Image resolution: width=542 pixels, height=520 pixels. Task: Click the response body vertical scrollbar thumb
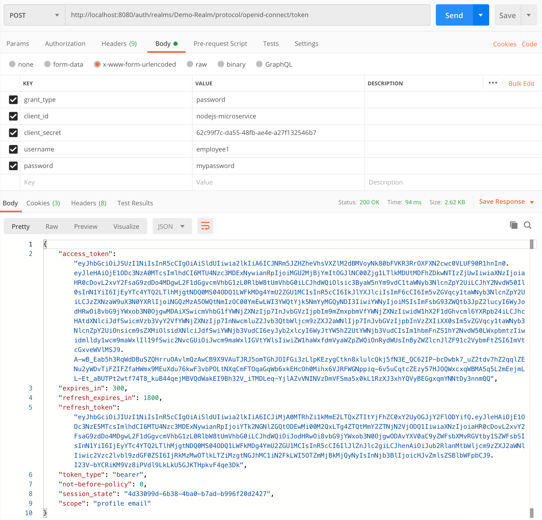pyautogui.click(x=531, y=244)
